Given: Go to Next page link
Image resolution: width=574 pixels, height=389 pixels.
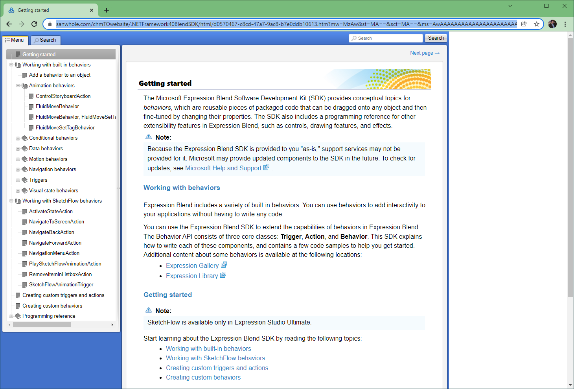Looking at the screenshot, I should [425, 53].
